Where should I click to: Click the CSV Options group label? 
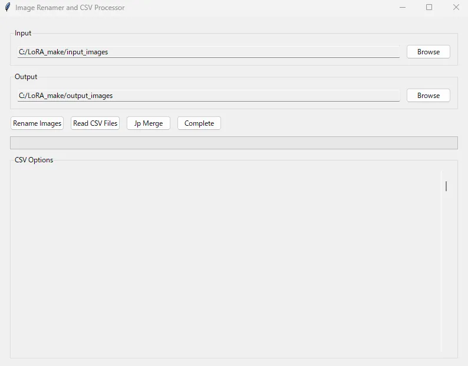(x=34, y=160)
